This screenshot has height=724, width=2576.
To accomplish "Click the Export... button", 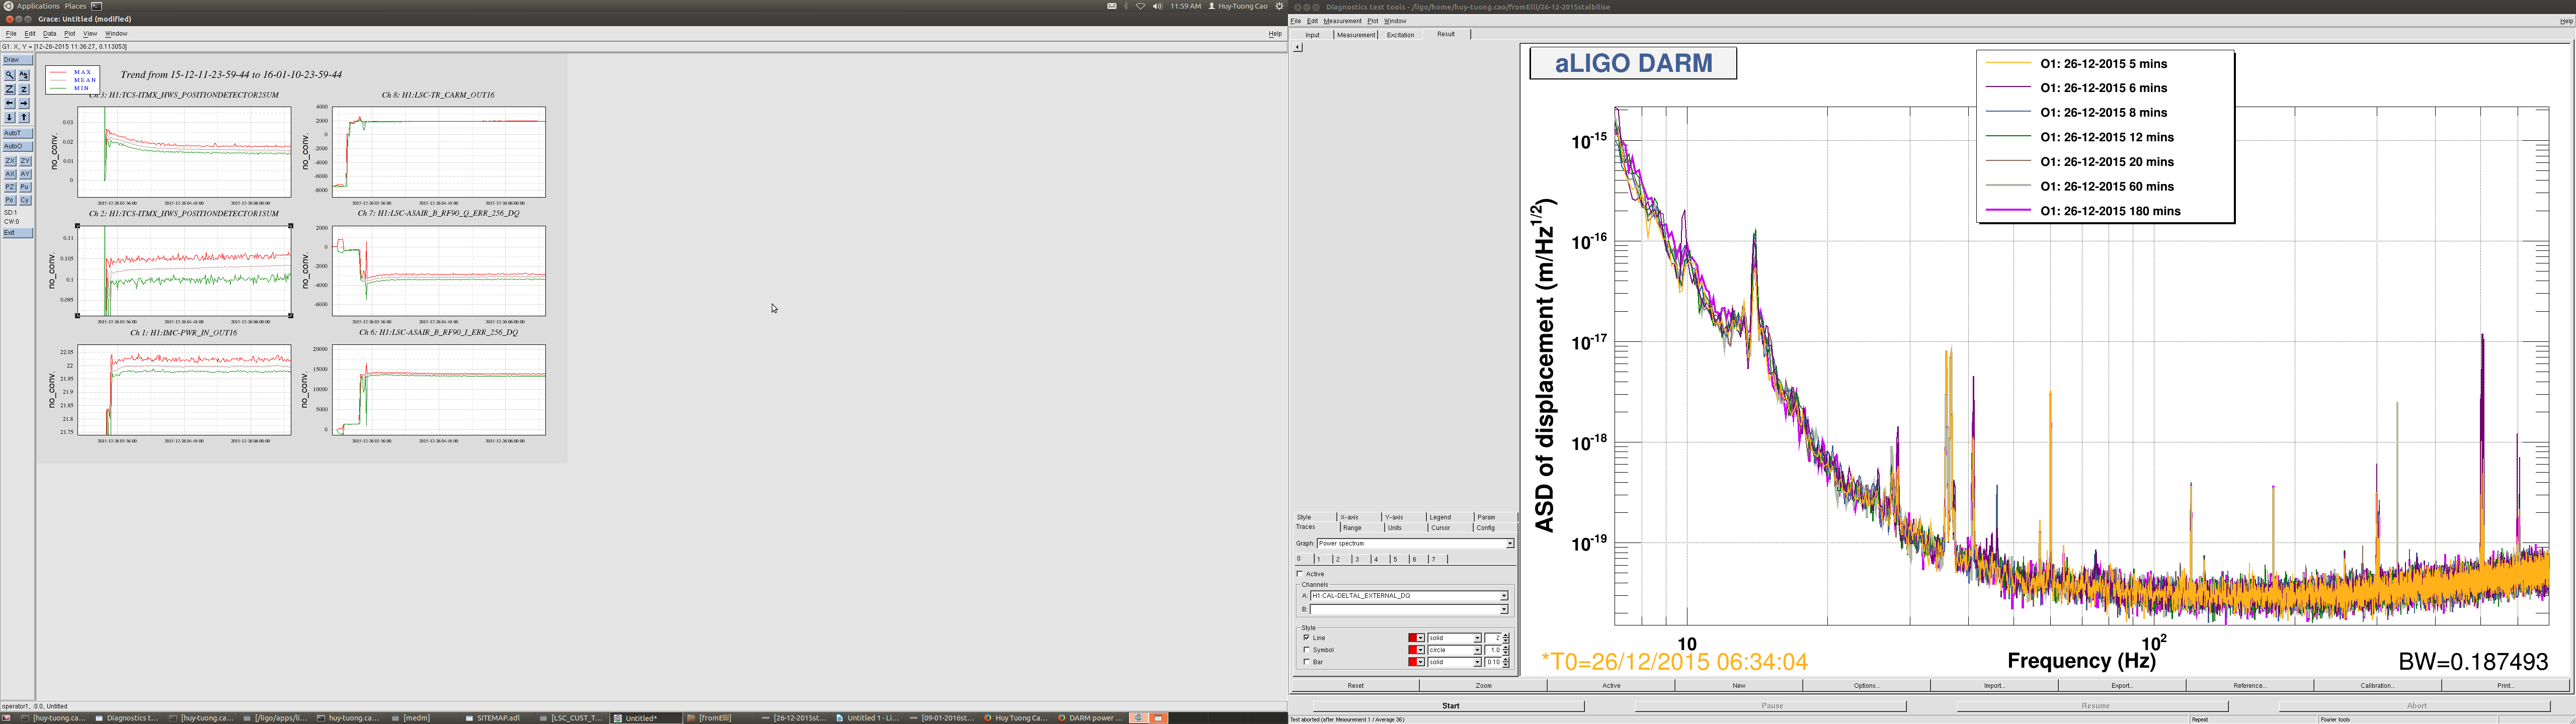I will point(2122,686).
